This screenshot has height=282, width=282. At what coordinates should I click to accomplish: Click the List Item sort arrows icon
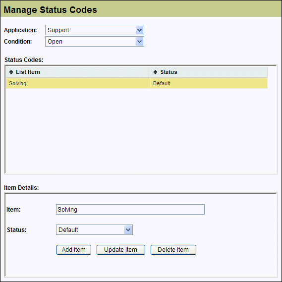point(11,72)
